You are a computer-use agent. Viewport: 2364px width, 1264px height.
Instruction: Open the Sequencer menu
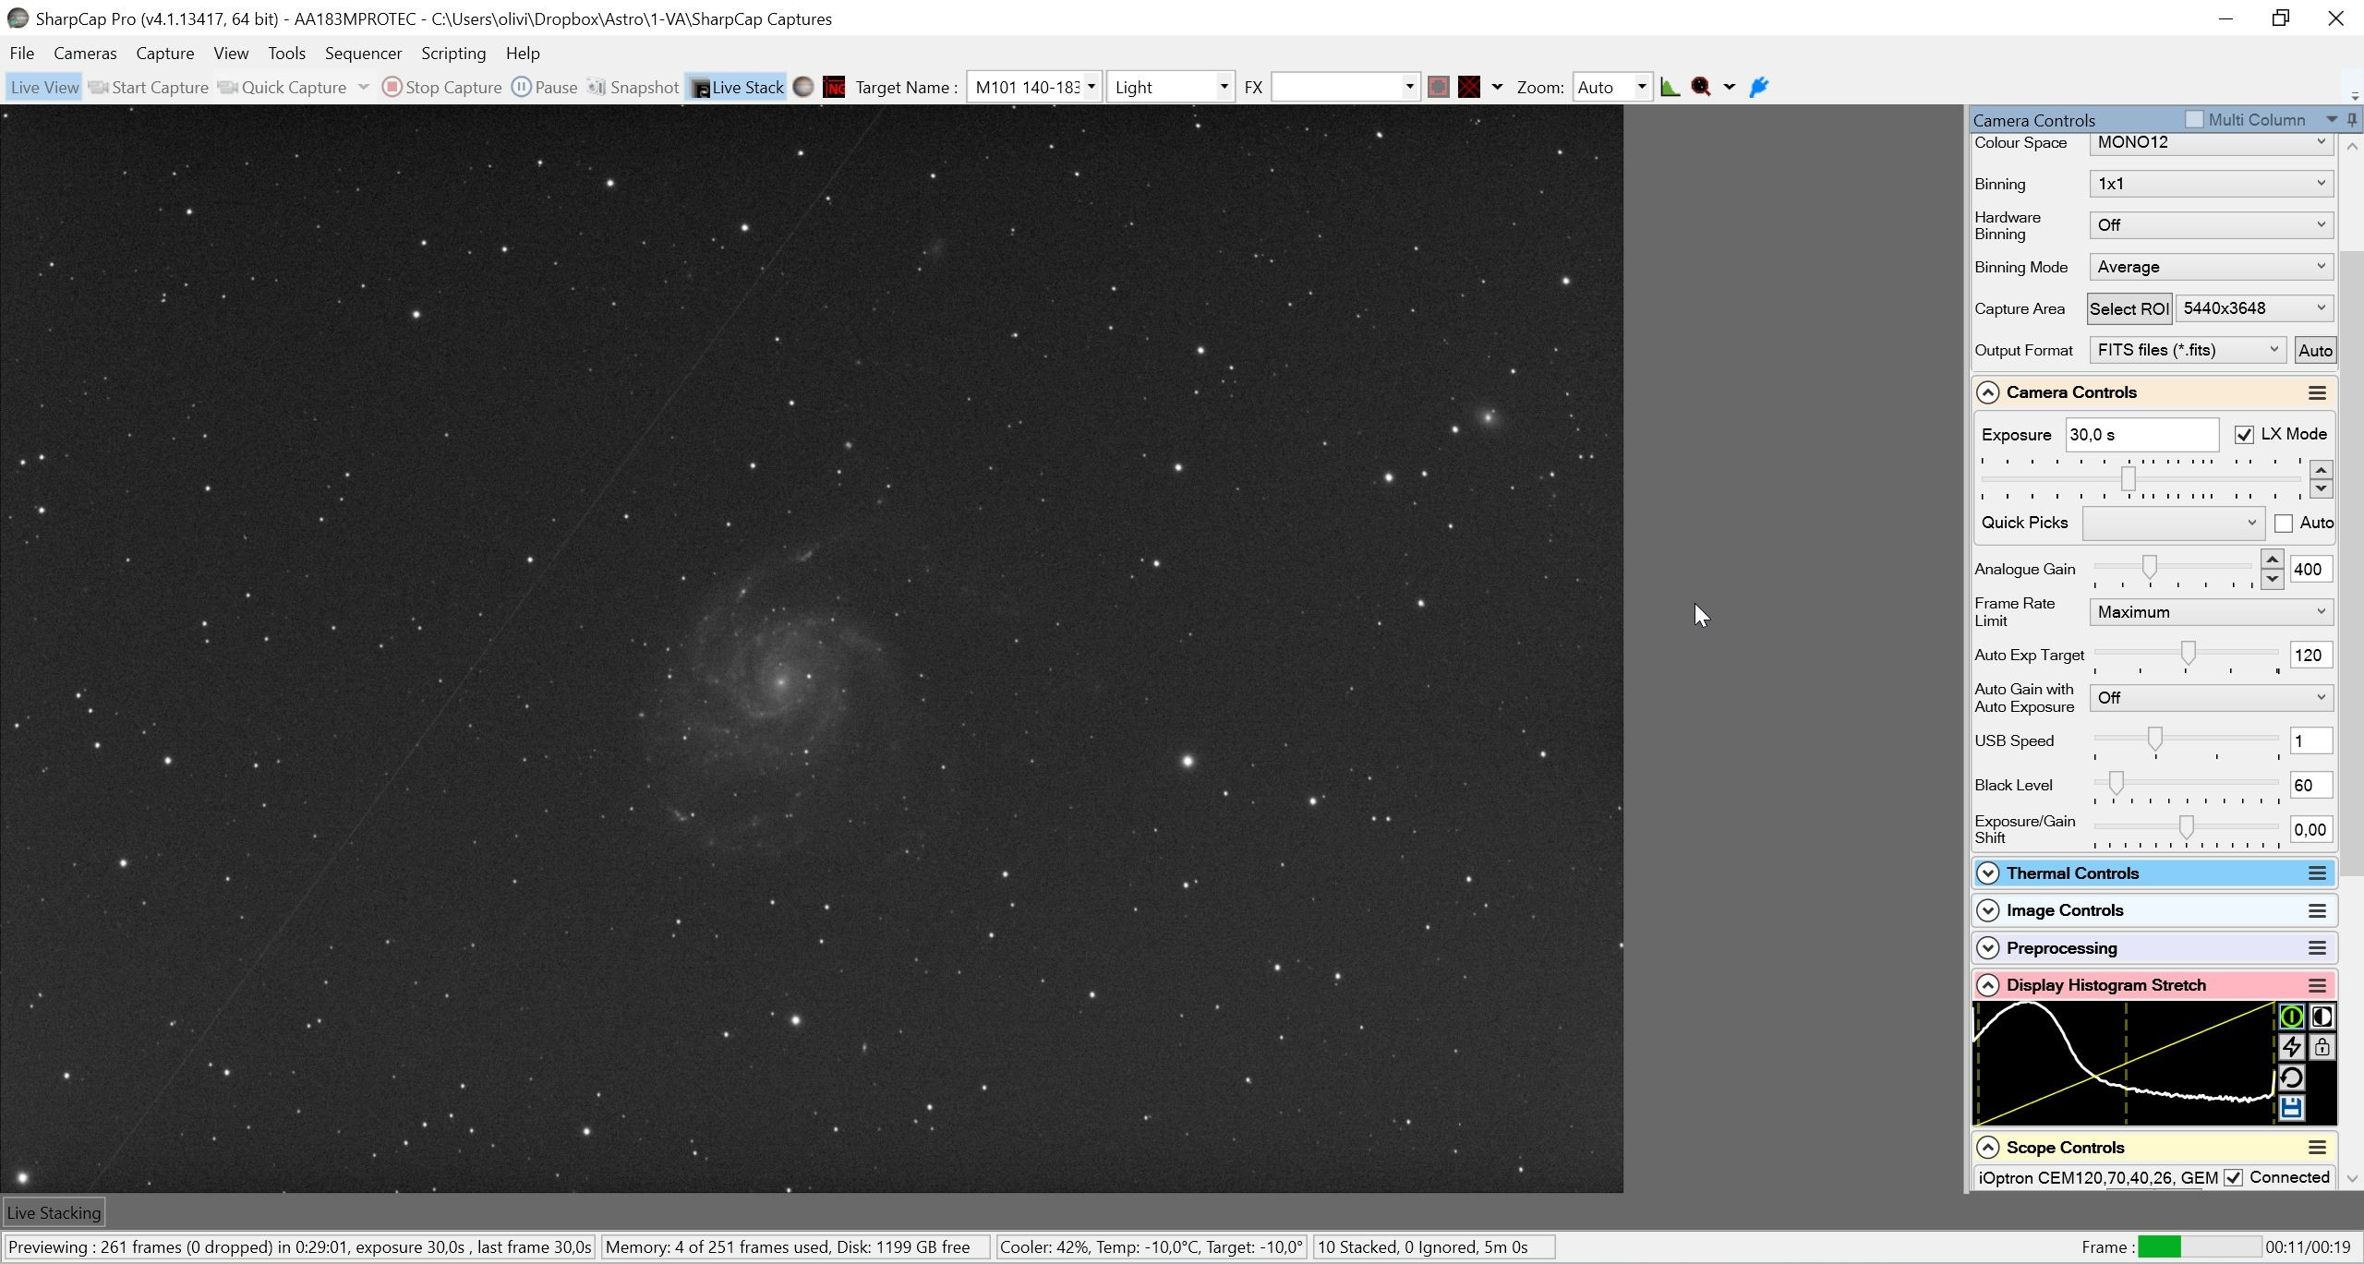(363, 54)
